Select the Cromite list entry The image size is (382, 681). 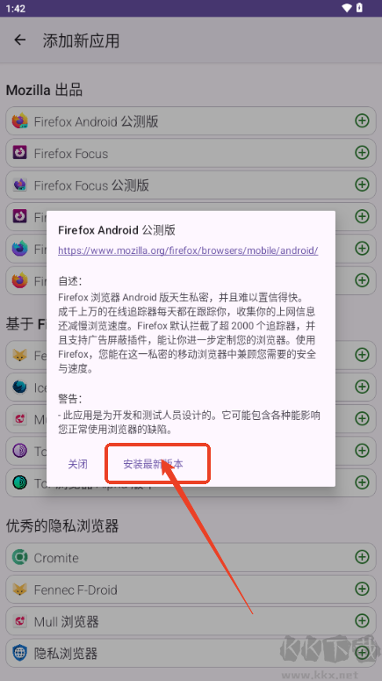pyautogui.click(x=191, y=557)
